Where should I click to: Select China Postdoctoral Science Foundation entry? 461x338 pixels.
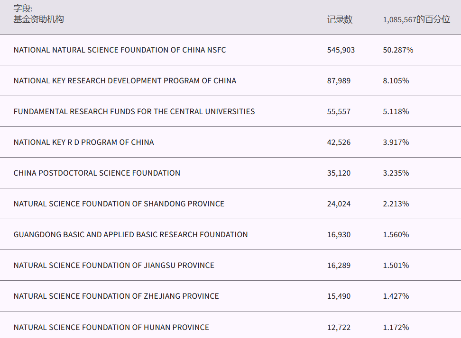tap(97, 173)
